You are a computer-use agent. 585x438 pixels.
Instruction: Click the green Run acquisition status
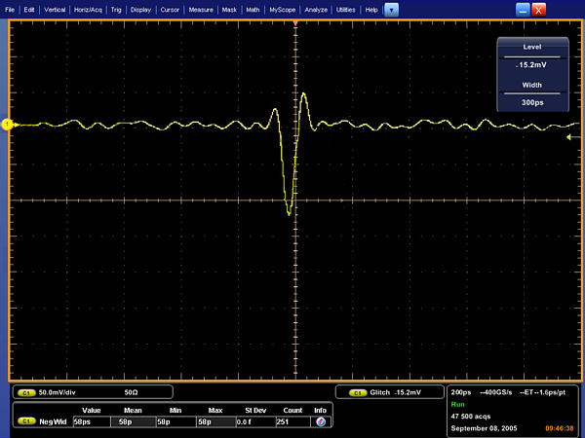click(x=460, y=403)
